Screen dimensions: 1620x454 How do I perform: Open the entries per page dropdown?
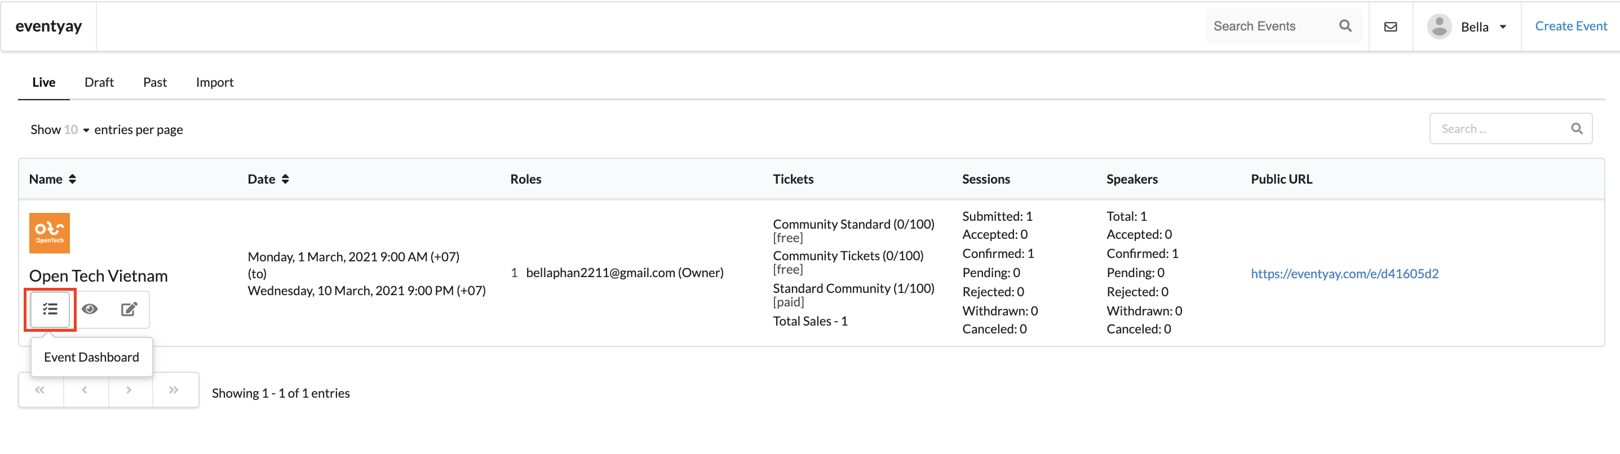click(x=76, y=130)
